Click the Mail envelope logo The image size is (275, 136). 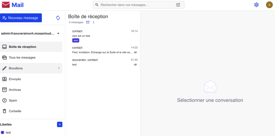(x=6, y=5)
